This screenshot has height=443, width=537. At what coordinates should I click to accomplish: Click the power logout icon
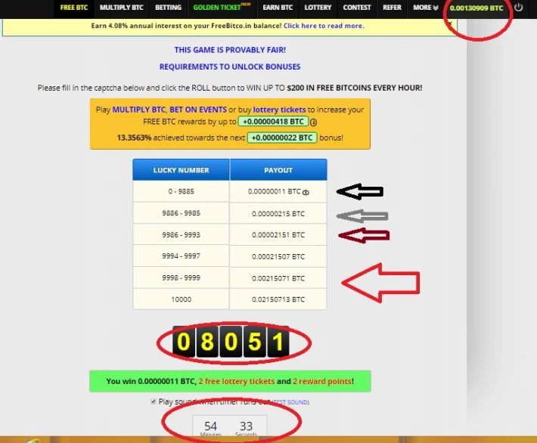(x=519, y=8)
